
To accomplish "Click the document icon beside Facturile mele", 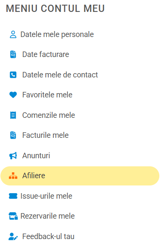I will click(13, 135).
